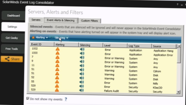Open the Silencing dropdown menu

(x=60, y=38)
